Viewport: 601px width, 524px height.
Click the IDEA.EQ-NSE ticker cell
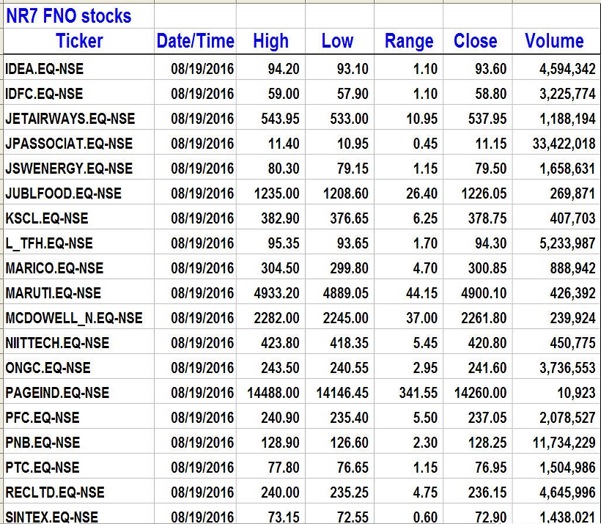44,69
